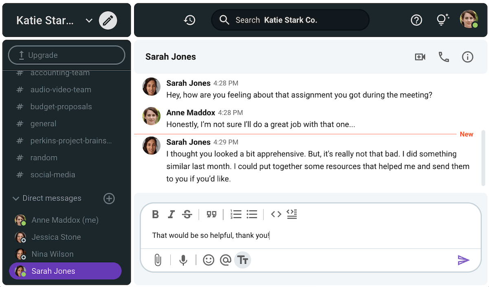This screenshot has height=287, width=489.
Task: Click Anne Maddox avatar in the chat
Action: [x=151, y=116]
